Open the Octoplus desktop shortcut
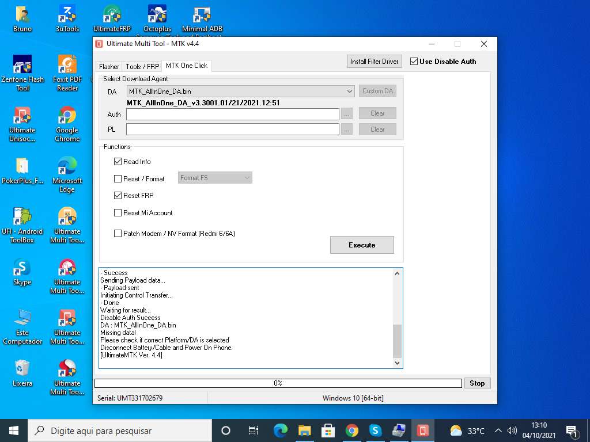This screenshot has width=590, height=442. click(x=157, y=19)
